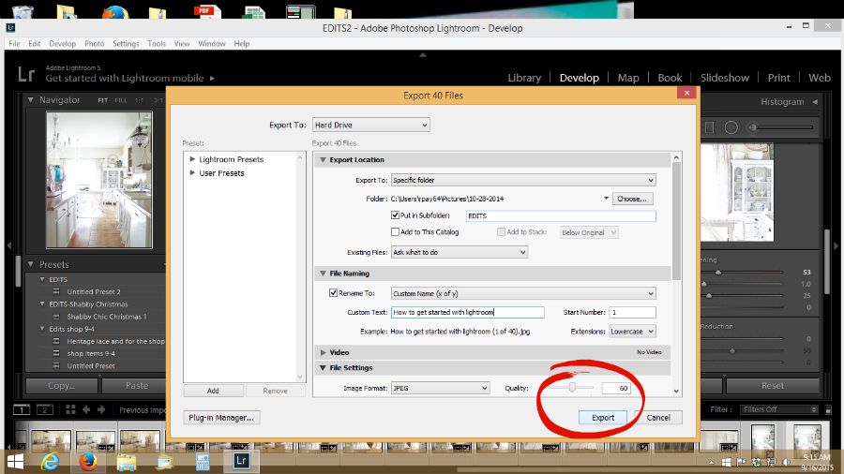The image size is (844, 474).
Task: Launch Internet Explorer from the taskbar
Action: (x=50, y=462)
